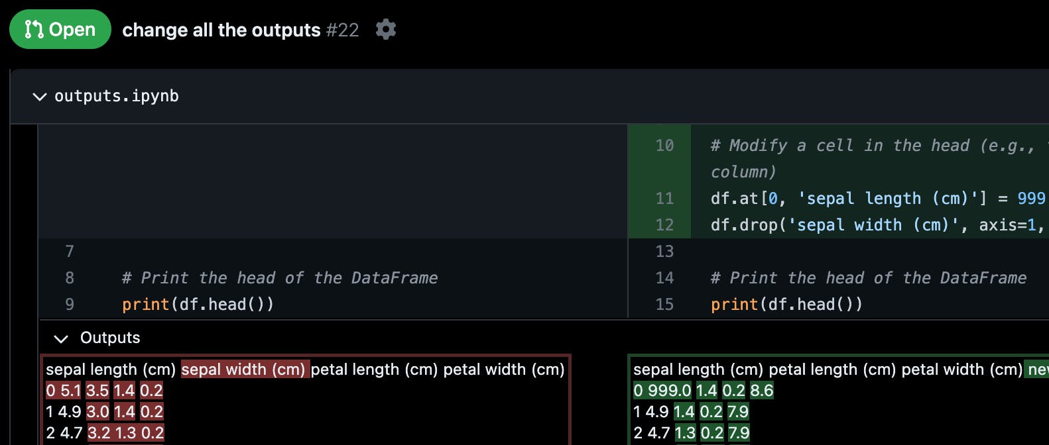The height and width of the screenshot is (445, 1049).
Task: Click the removed value 3.0 in old output row 1
Action: [x=97, y=412]
